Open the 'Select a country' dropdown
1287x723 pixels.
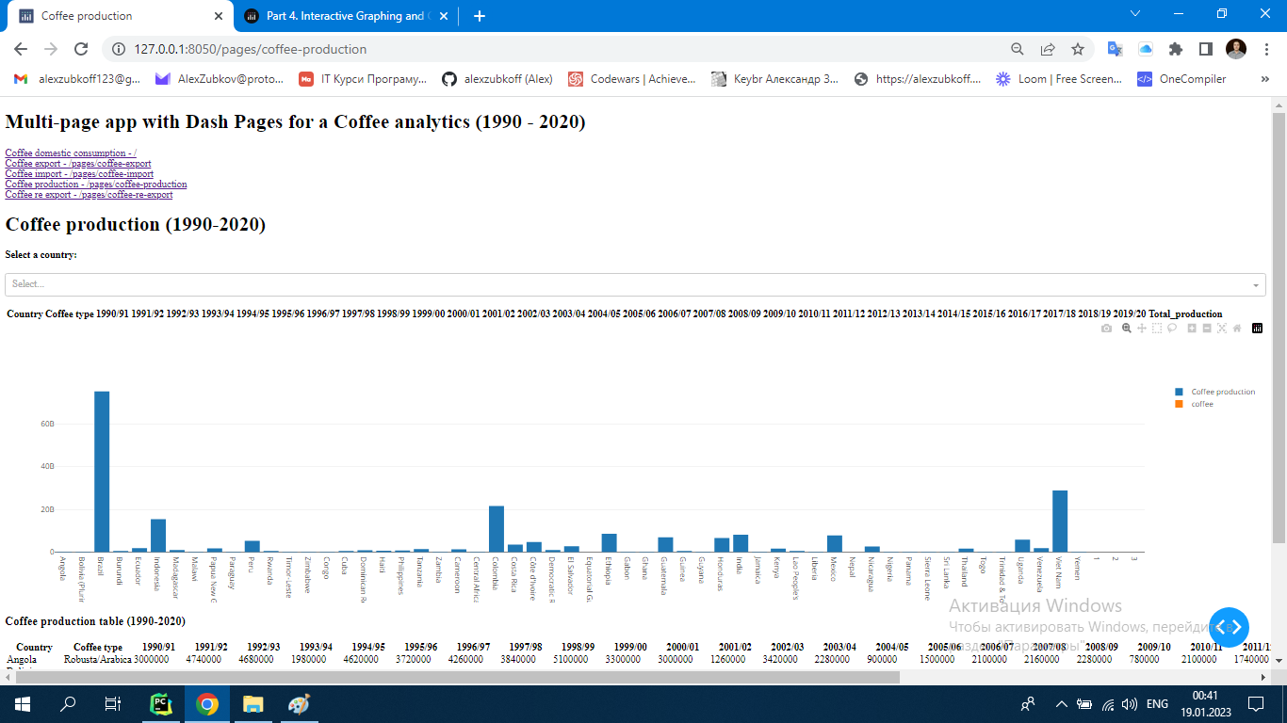tap(635, 284)
